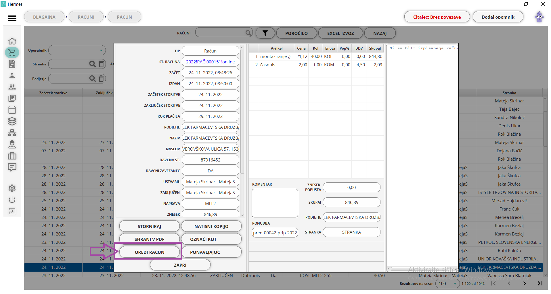Go to next results page
The height and width of the screenshot is (294, 551).
525,283
